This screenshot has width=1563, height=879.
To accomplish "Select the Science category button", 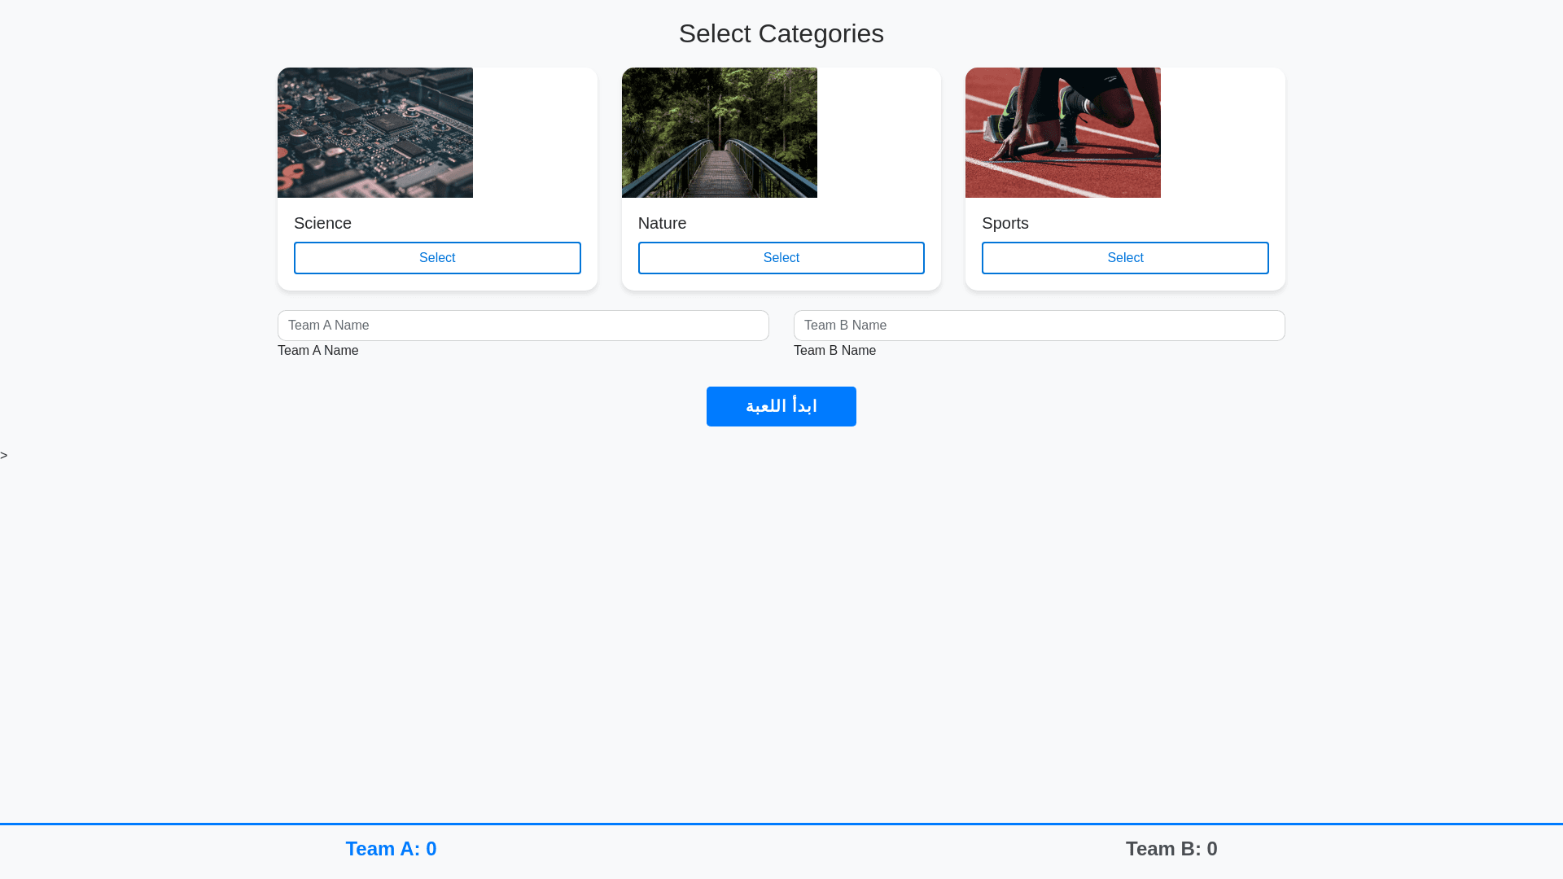I will (437, 258).
